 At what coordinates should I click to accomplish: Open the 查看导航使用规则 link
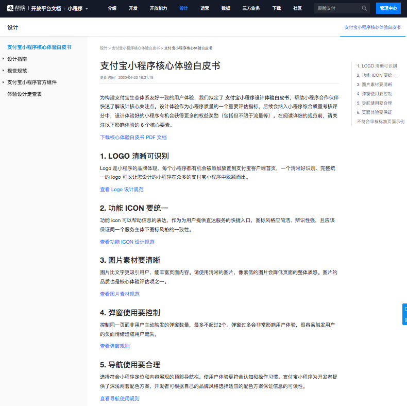[120, 398]
